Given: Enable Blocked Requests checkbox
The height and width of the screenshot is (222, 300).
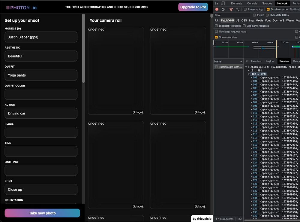Looking at the screenshot, I should point(216,26).
